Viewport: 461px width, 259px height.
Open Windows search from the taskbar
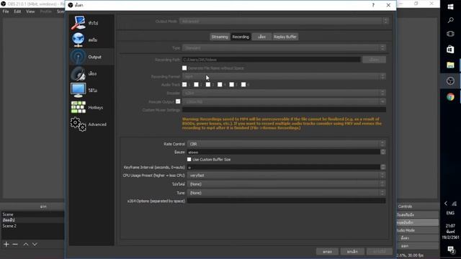(450, 20)
